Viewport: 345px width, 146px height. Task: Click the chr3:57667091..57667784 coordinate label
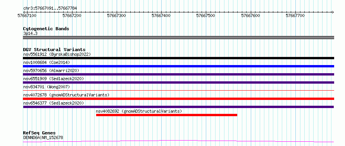[x=50, y=9]
